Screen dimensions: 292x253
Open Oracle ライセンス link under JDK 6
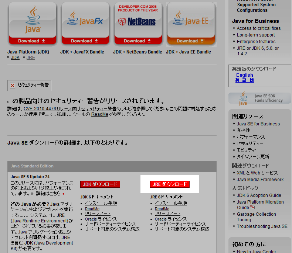101,219
